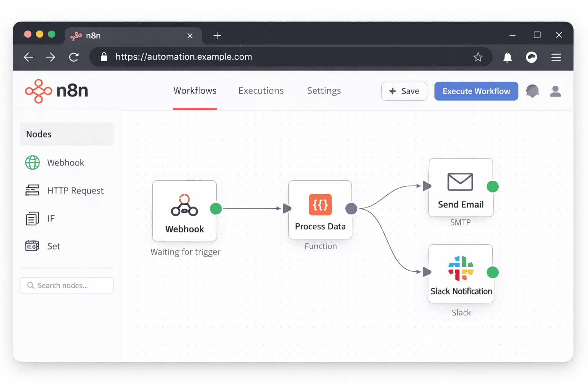Select the Set node icon

click(33, 246)
